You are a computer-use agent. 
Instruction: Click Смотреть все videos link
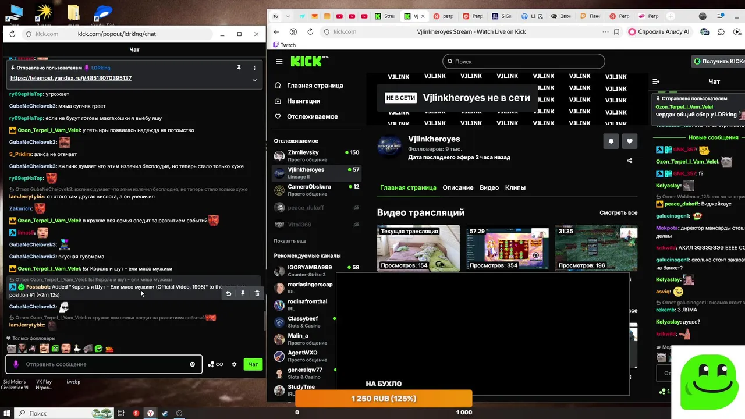(x=618, y=213)
